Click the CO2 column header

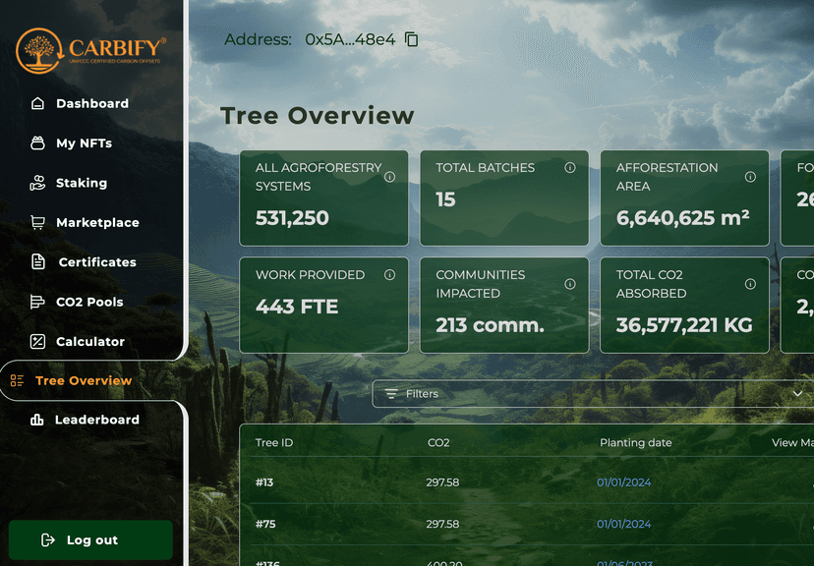(x=438, y=442)
